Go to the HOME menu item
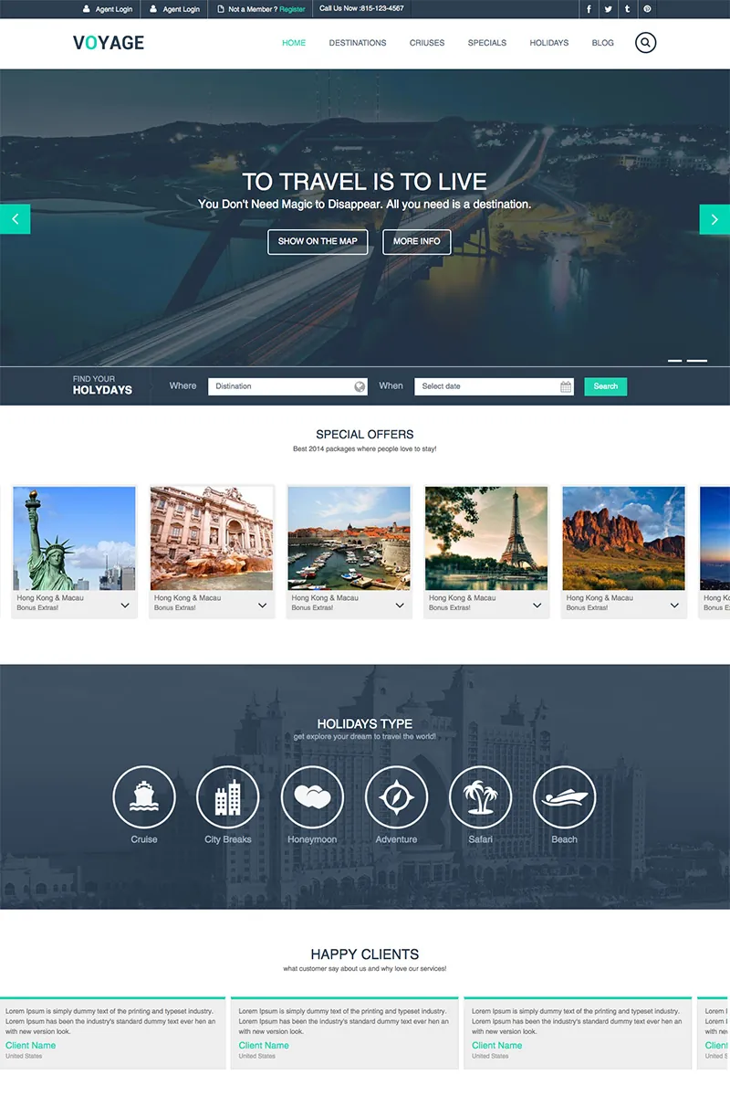The image size is (730, 1096). (294, 43)
